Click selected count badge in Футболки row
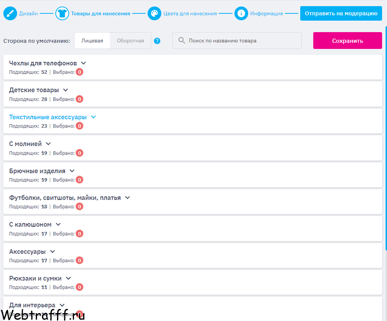 click(x=79, y=207)
